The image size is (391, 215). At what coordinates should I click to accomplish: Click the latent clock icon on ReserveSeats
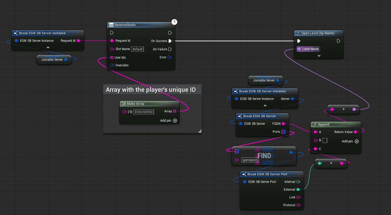(174, 22)
